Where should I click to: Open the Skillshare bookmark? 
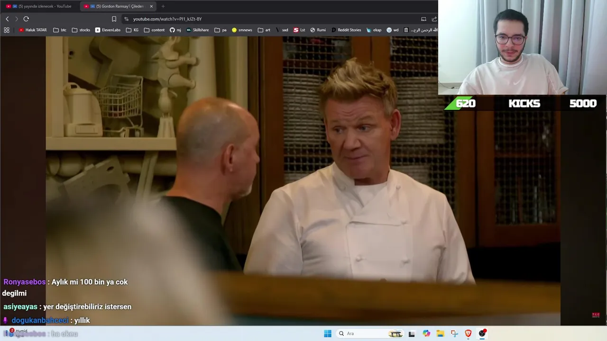tap(197, 30)
